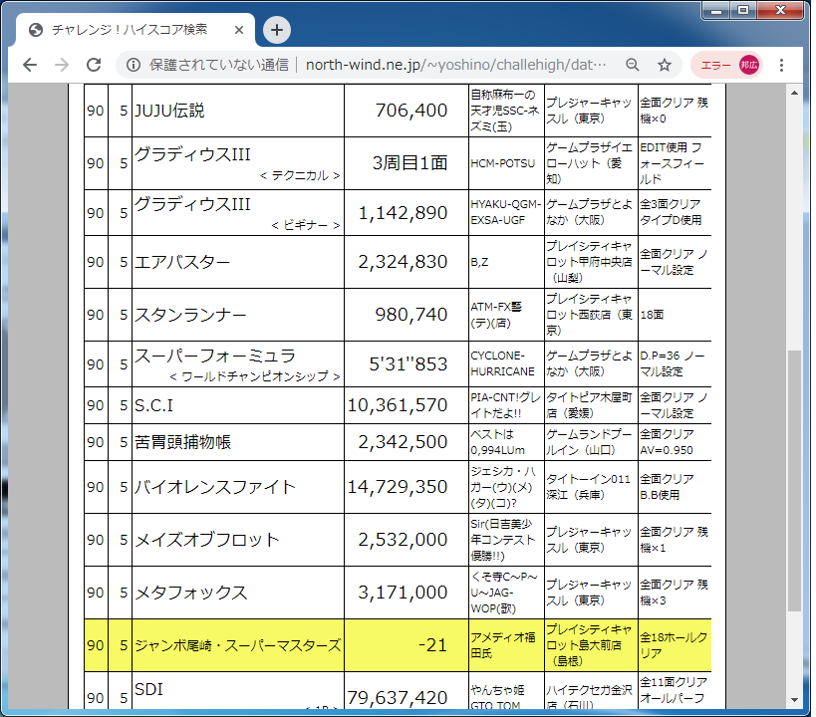Click score 2,532,000
This screenshot has width=816, height=717.
coord(403,540)
